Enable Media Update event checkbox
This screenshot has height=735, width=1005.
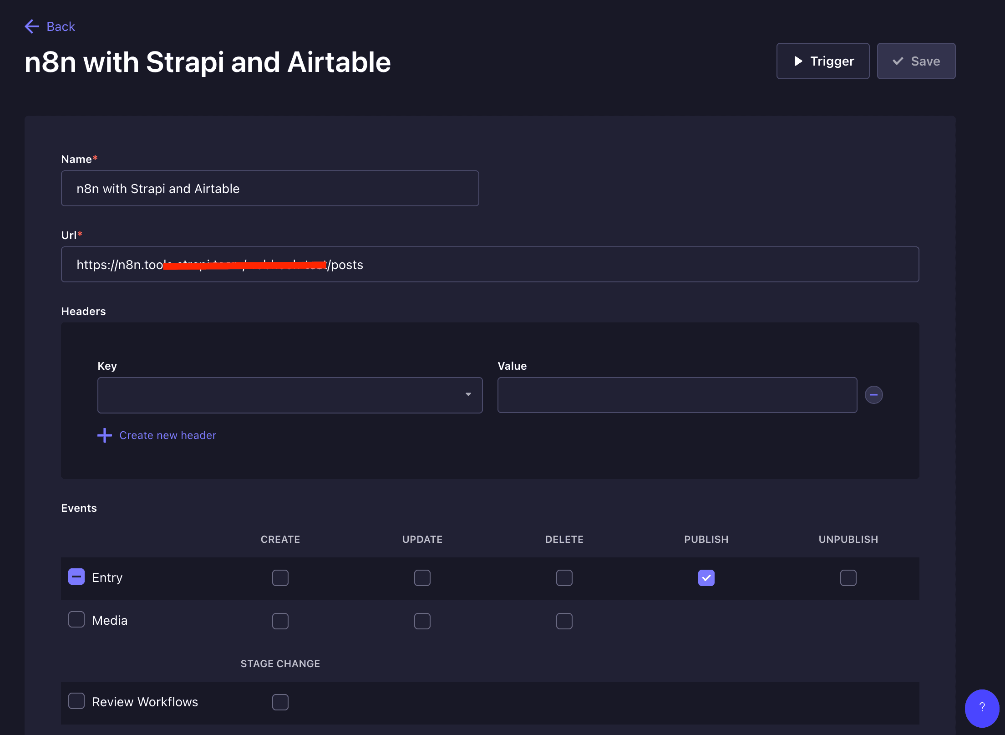pyautogui.click(x=422, y=621)
